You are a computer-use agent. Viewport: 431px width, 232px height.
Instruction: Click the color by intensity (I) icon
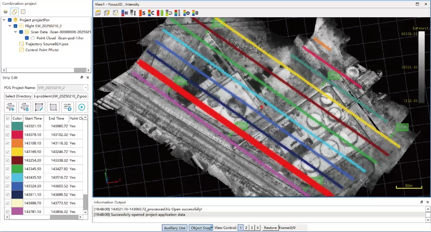tap(134, 13)
